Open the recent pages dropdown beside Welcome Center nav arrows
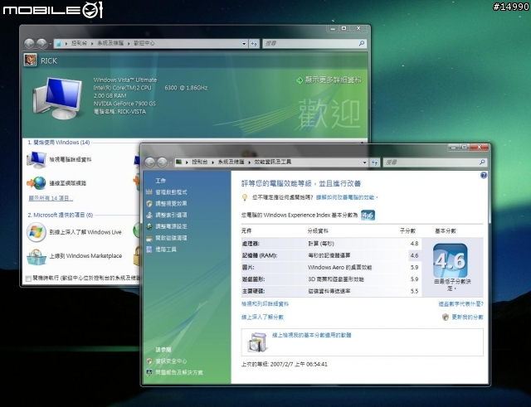The width and height of the screenshot is (531, 407). (x=50, y=44)
